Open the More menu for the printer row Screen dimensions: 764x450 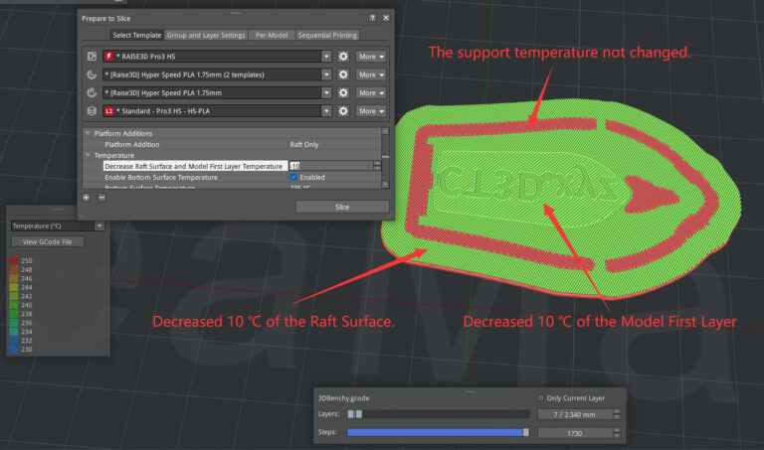[x=371, y=57]
